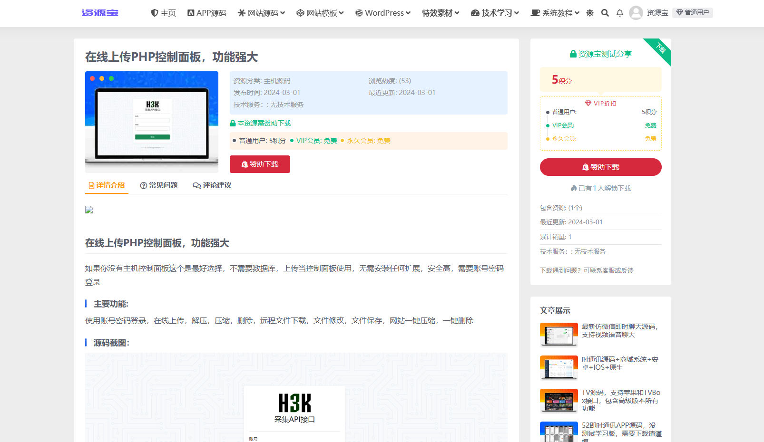Expand the 技术学习 dropdown

tap(495, 13)
